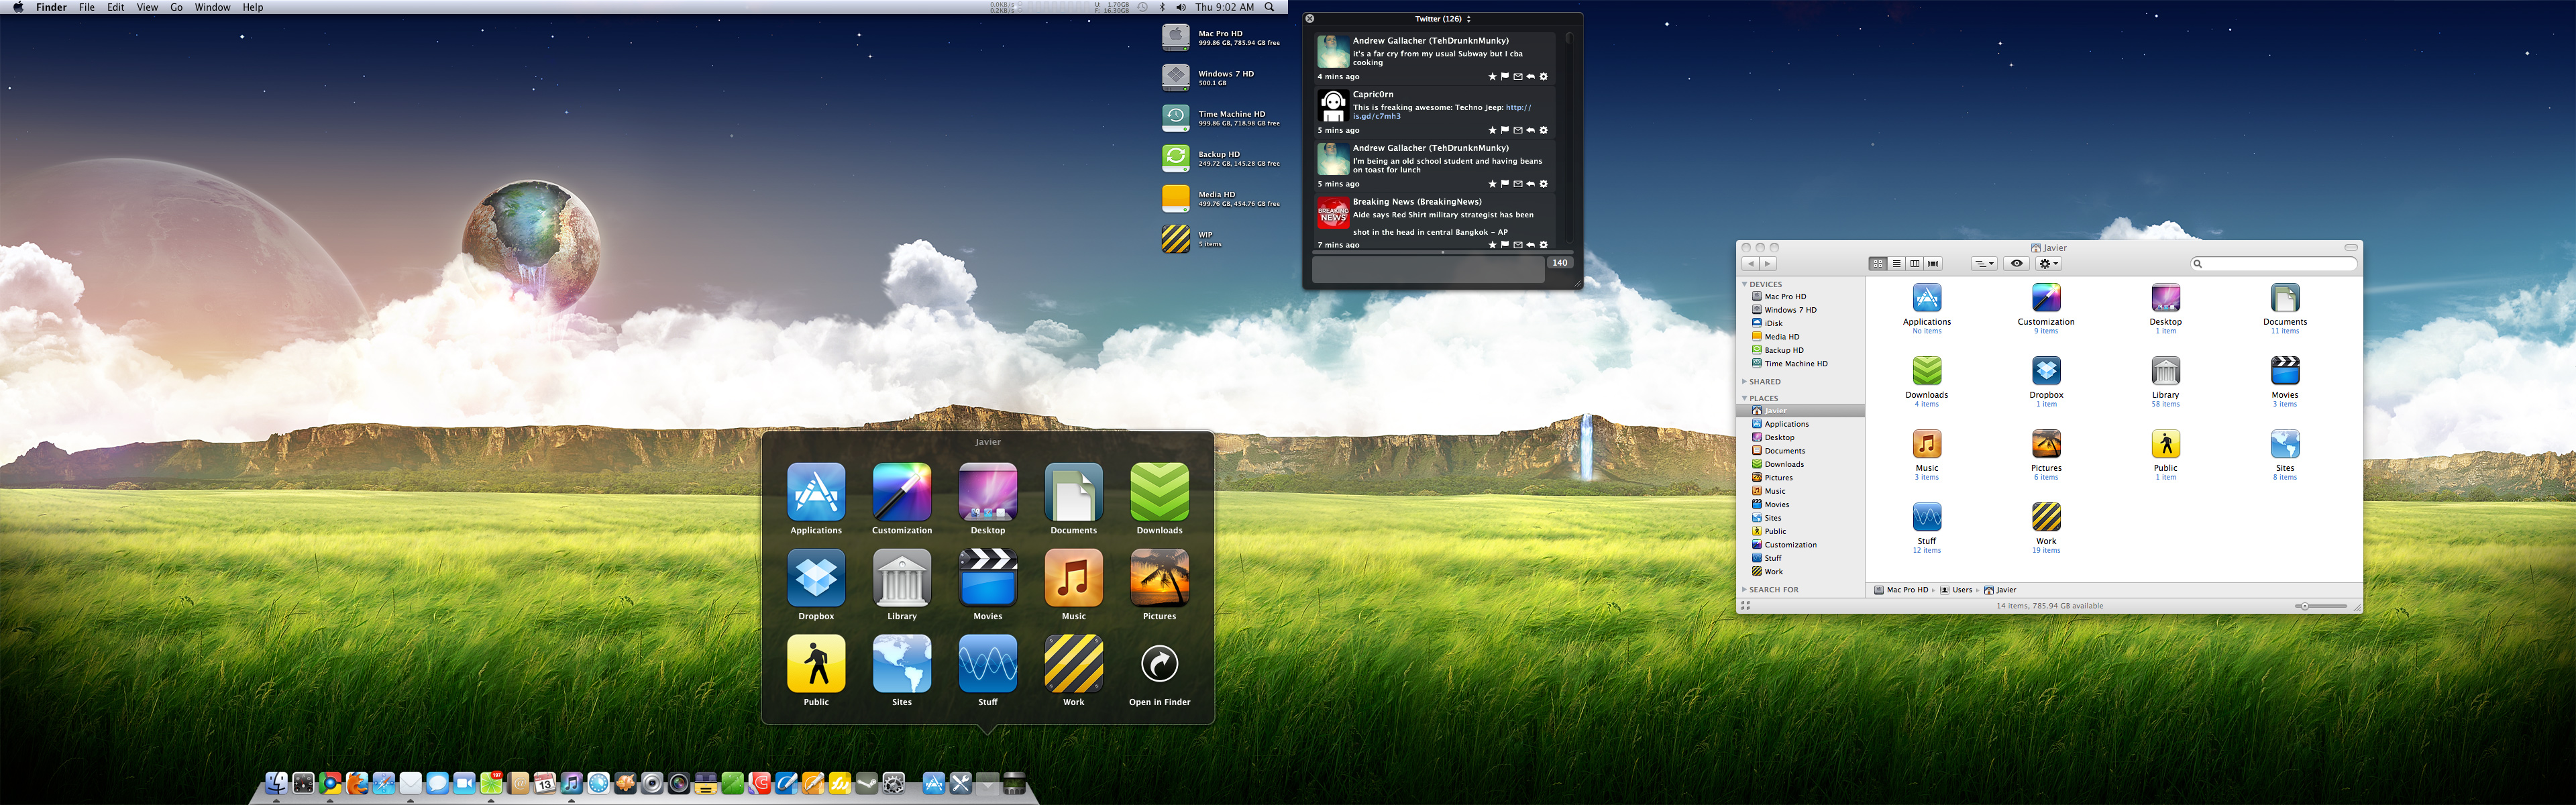
Task: Open the Edit menu
Action: click(116, 7)
